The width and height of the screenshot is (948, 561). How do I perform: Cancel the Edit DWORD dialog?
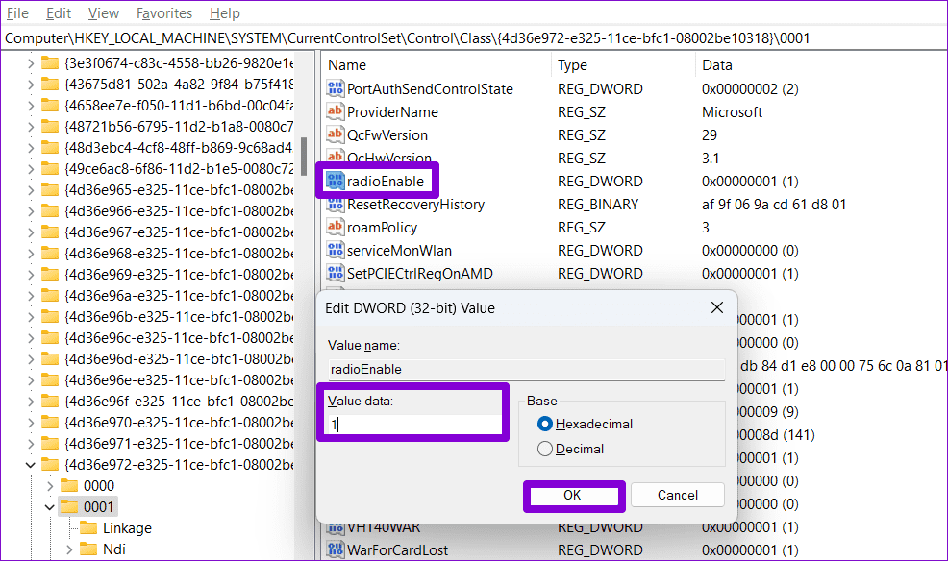(677, 495)
